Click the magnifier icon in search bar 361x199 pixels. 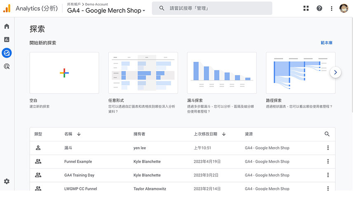coord(162,8)
